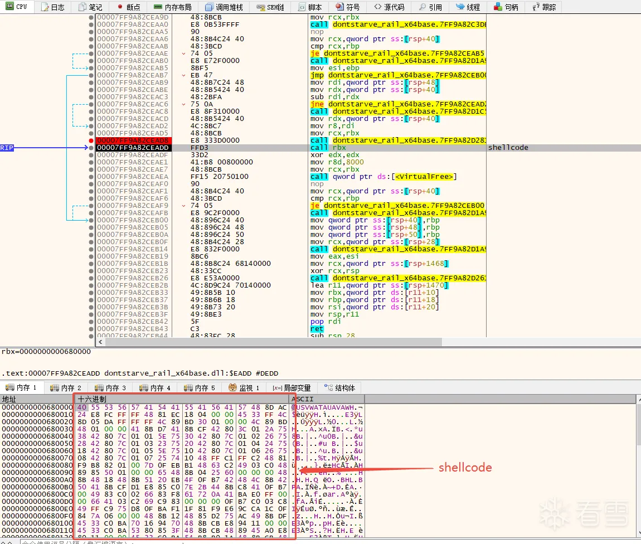Viewport: 641px width, 544px height.
Task: Open the 调用堆栈 call stack tab
Action: pyautogui.click(x=224, y=7)
